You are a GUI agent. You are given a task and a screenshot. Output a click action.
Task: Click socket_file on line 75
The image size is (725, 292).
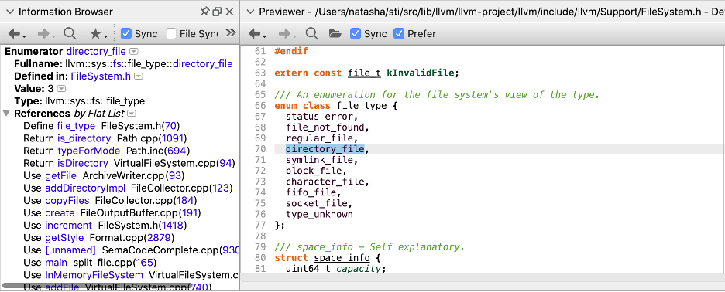tap(316, 203)
